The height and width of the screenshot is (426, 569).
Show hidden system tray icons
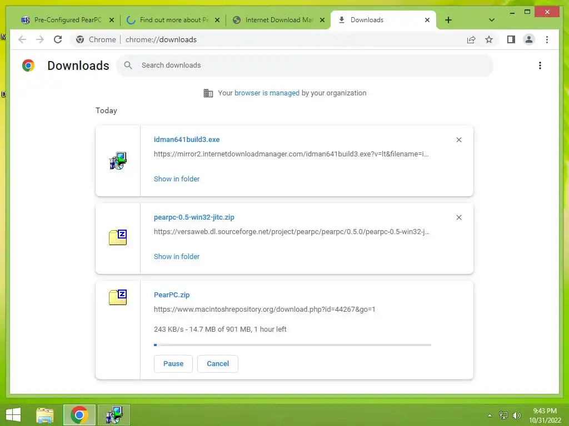point(490,415)
